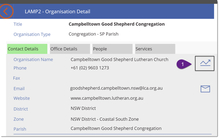Click the LAMP2 - Organisation Detail header

click(x=57, y=11)
